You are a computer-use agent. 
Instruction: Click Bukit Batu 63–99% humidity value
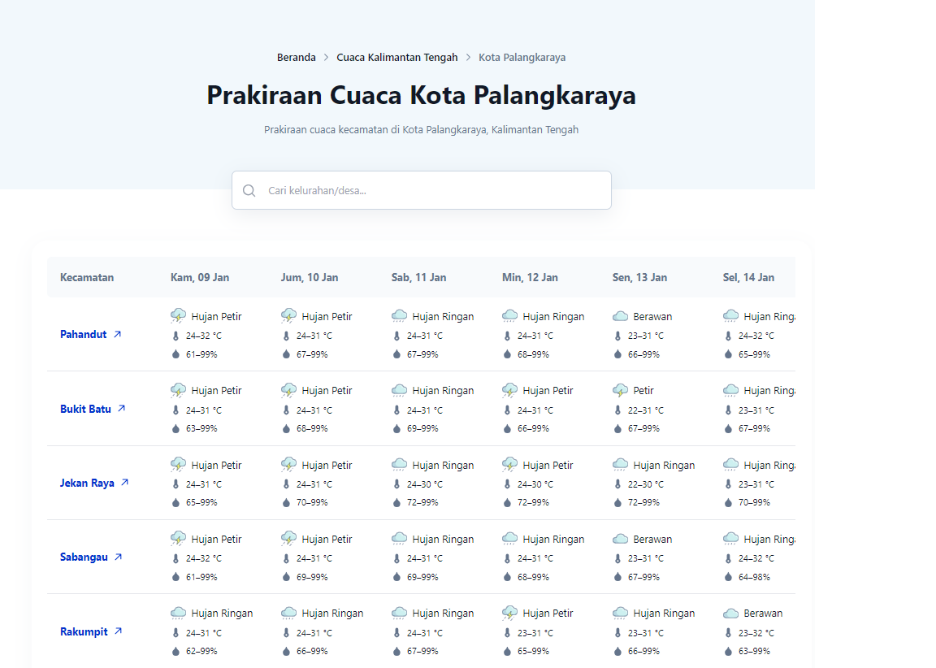(x=201, y=428)
